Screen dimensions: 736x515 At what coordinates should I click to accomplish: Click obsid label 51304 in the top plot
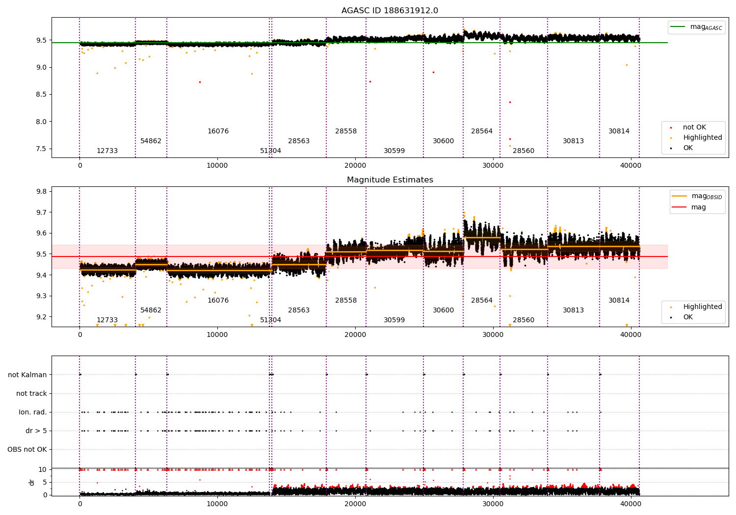coord(270,151)
